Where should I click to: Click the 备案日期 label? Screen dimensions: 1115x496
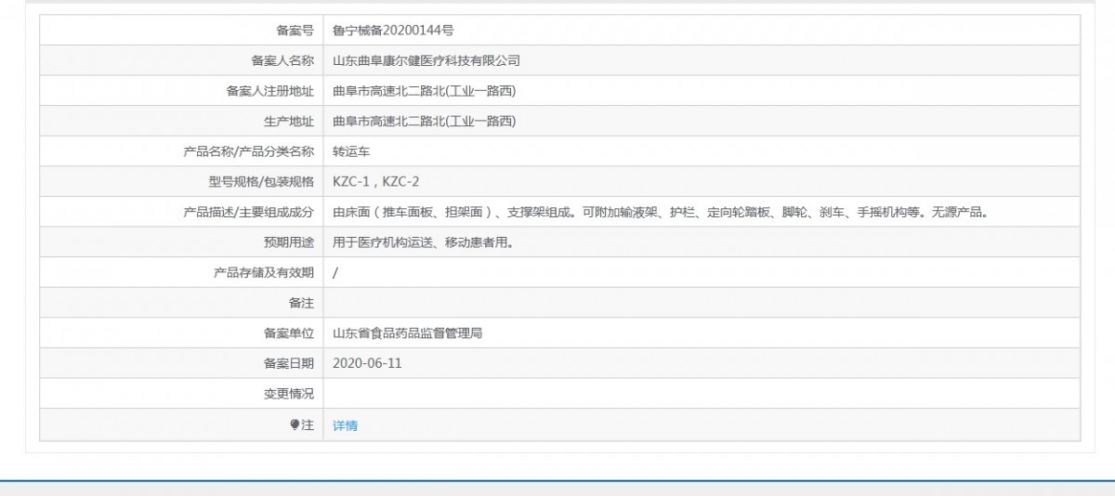coord(289,363)
